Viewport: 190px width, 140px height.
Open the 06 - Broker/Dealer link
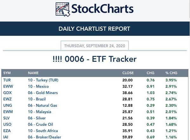point(44,137)
